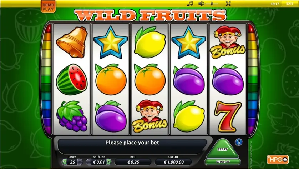
Task: Click the credit amount display
Action: [173, 162]
